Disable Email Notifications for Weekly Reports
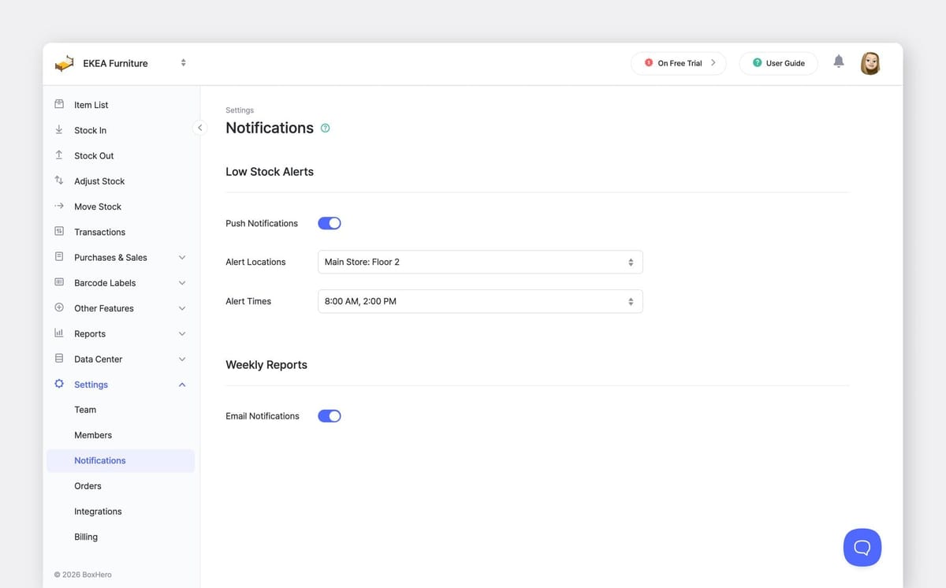946x588 pixels. tap(329, 415)
